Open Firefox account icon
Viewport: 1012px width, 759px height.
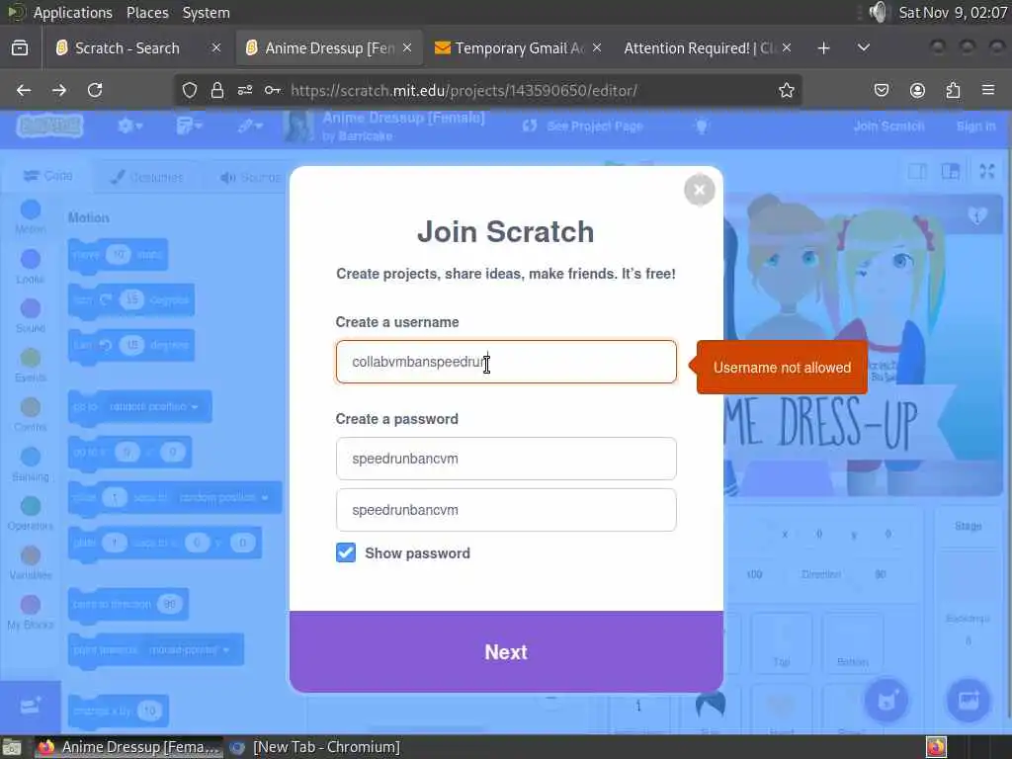coord(917,90)
